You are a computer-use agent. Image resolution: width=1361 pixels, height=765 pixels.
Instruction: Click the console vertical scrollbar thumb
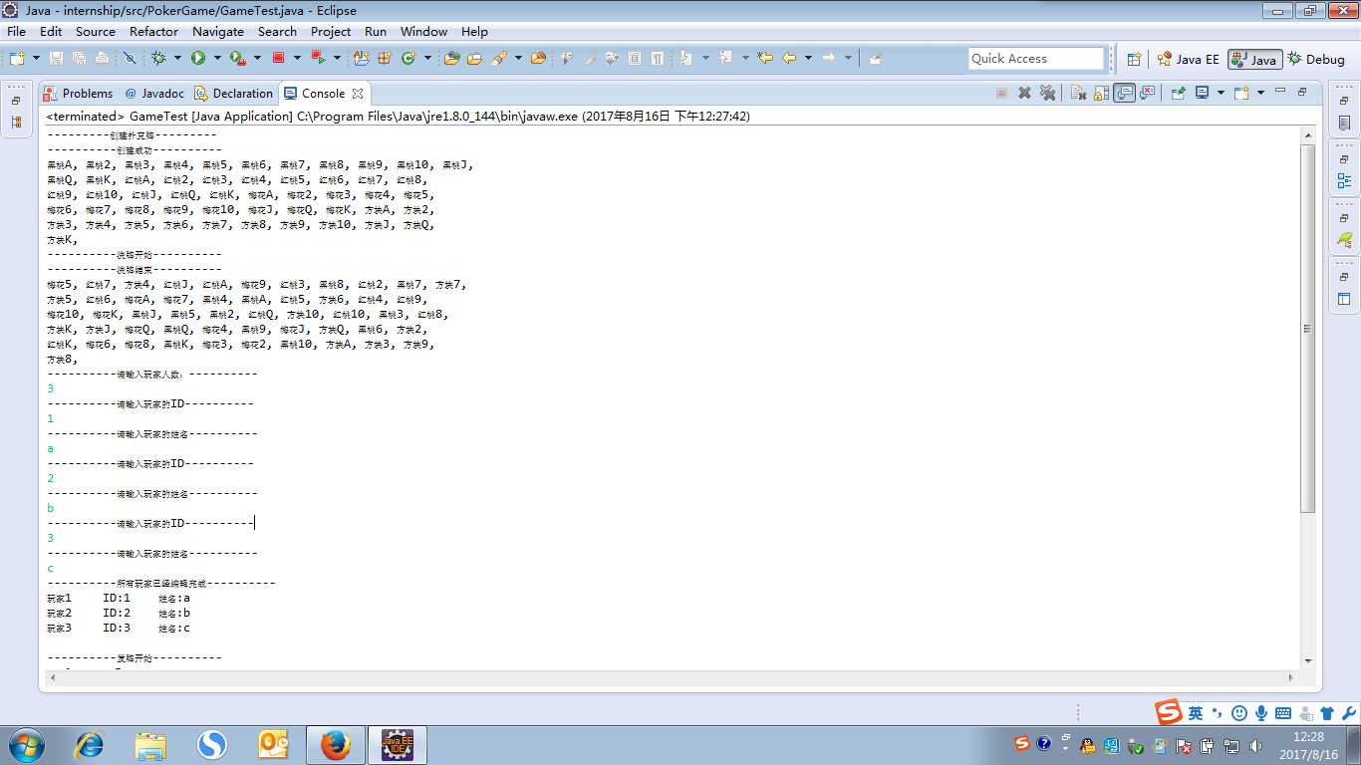coord(1308,329)
